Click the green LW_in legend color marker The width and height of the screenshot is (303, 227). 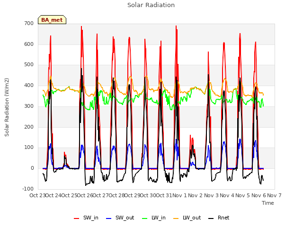pyautogui.click(x=145, y=218)
